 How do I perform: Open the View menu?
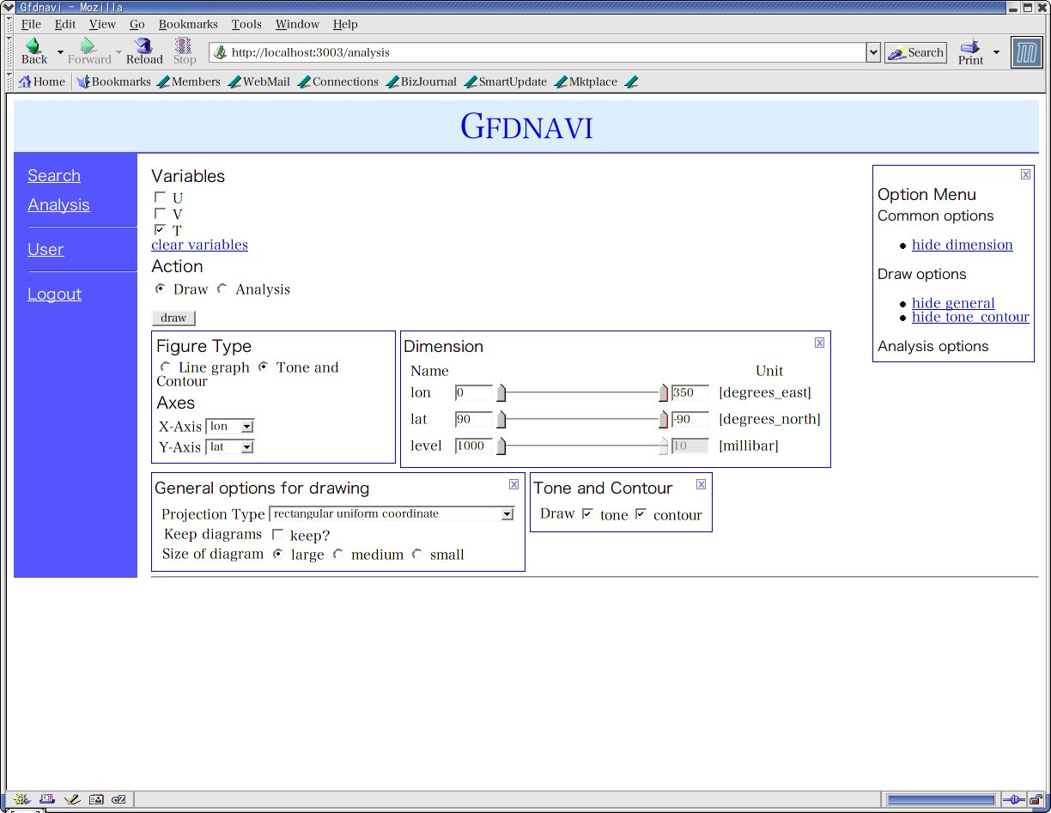click(x=102, y=24)
